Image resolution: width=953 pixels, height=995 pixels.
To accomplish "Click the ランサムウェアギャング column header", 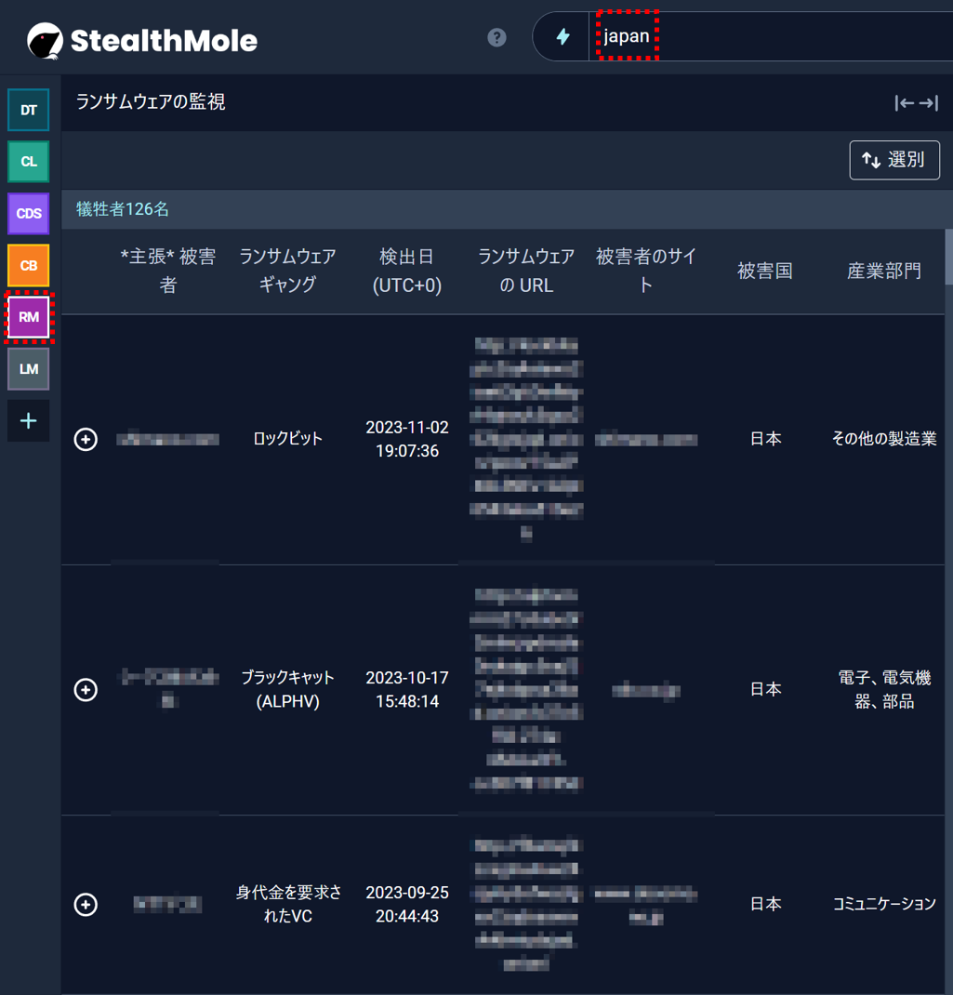I will pos(287,271).
